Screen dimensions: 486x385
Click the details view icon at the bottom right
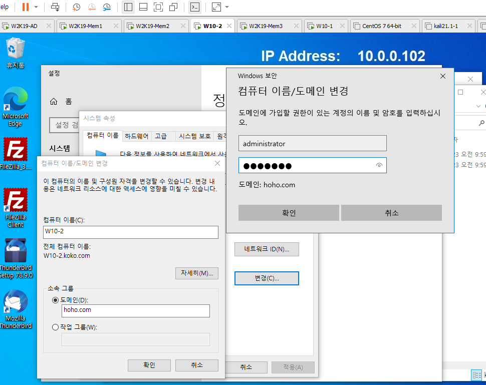[x=476, y=375]
